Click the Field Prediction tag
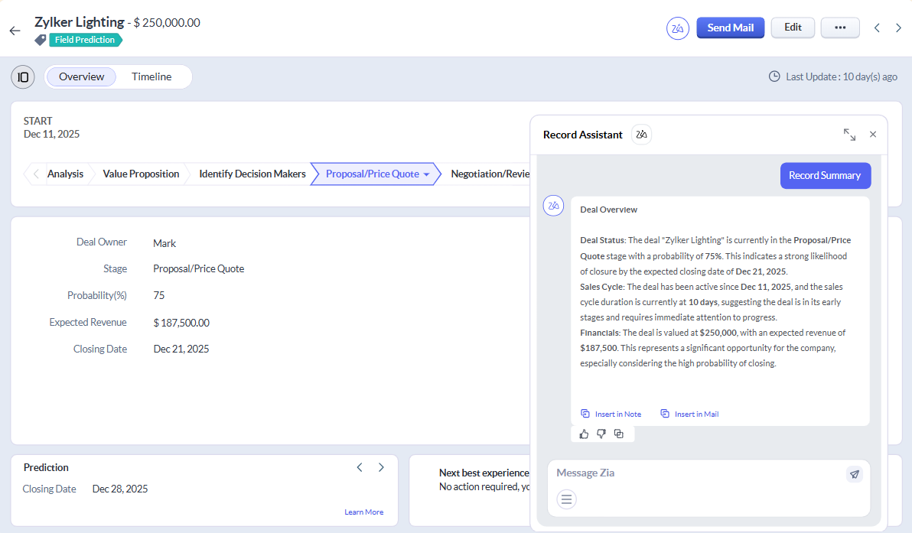The image size is (912, 533). click(x=86, y=40)
